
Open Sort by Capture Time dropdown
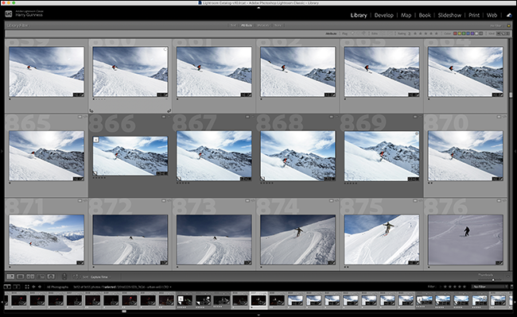pos(99,276)
